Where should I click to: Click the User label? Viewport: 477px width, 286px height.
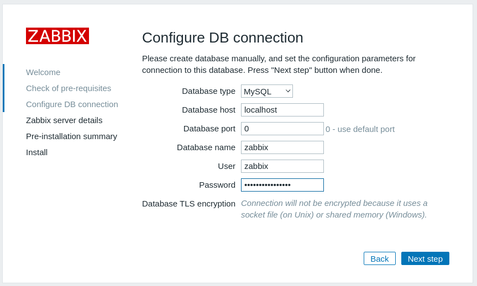[x=227, y=166]
